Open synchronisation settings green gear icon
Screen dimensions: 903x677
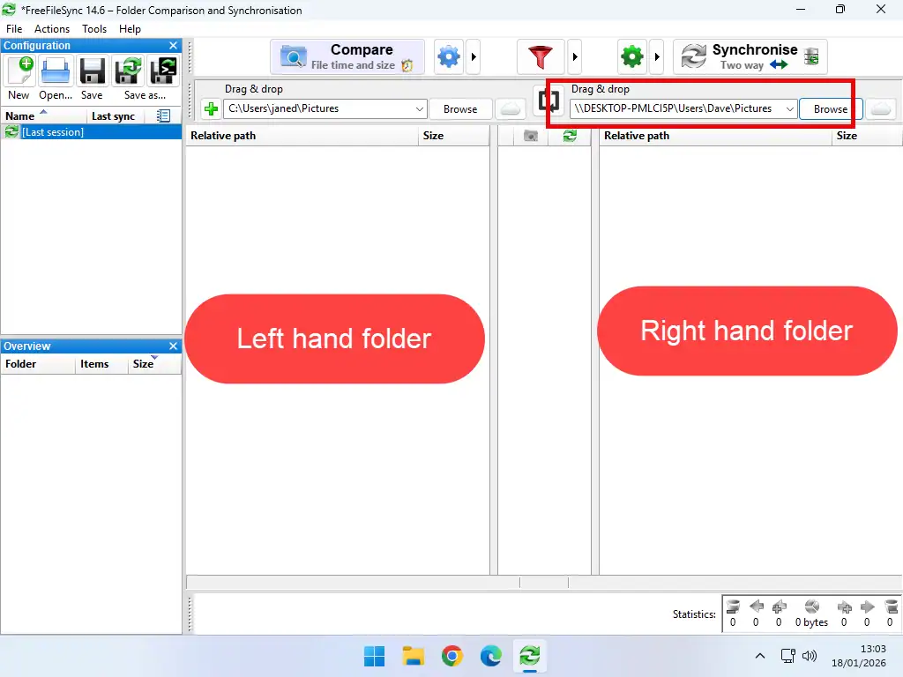coord(631,56)
